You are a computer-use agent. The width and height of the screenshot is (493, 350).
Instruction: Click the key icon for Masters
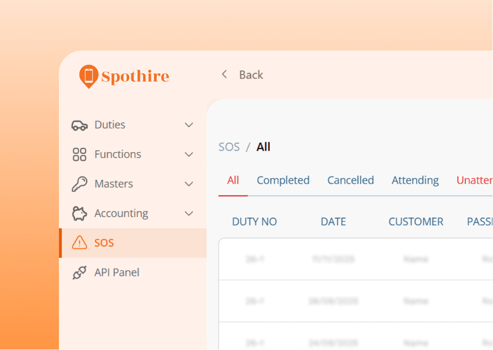coord(80,184)
